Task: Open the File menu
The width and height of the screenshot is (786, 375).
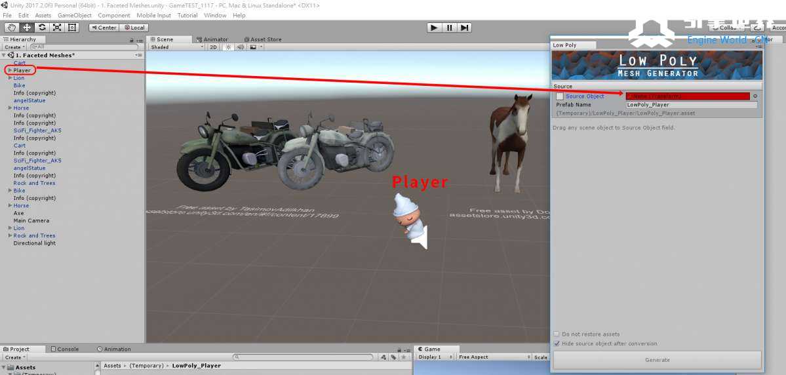Action: point(7,16)
